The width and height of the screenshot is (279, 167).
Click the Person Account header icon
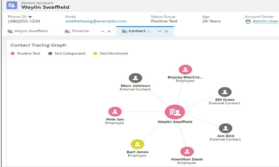[12, 5]
